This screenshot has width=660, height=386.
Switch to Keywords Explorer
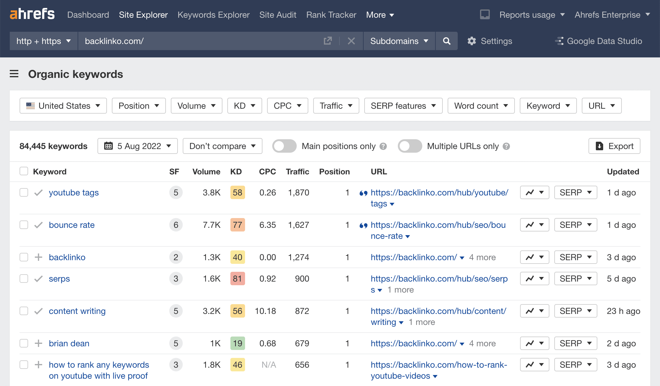(213, 15)
